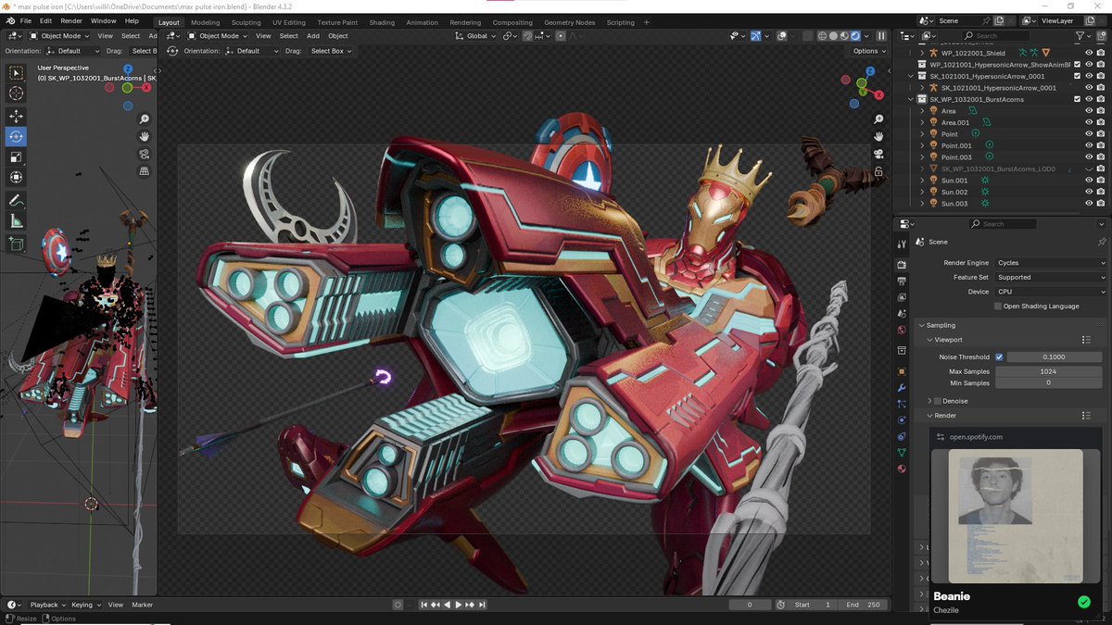1112x625 pixels.
Task: Select the Cursor tool in left toolbar
Action: (x=16, y=94)
